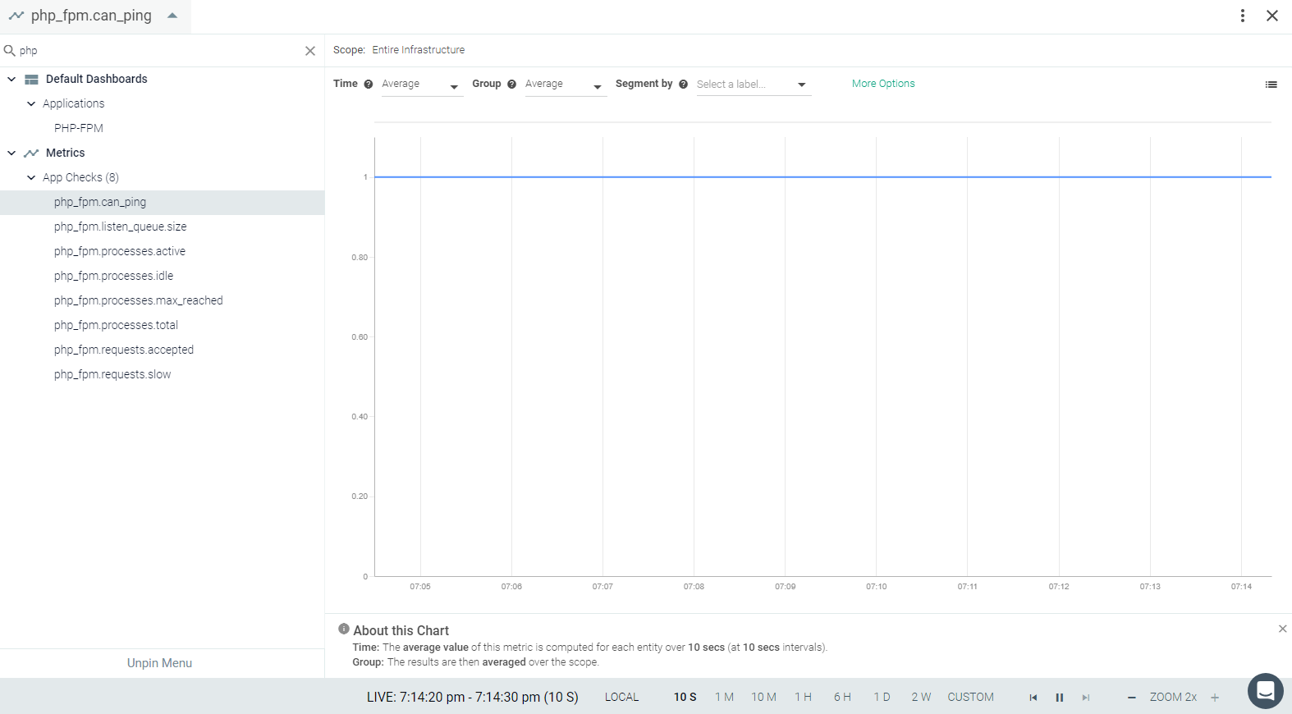Select the 1 M time interval
This screenshot has height=714, width=1292.
click(x=724, y=698)
